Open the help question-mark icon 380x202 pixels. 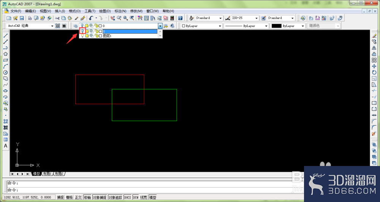point(180,18)
